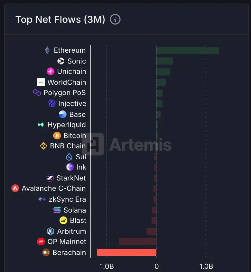Click the BNB Chain logo icon
This screenshot has height=272, width=251.
[x=43, y=146]
